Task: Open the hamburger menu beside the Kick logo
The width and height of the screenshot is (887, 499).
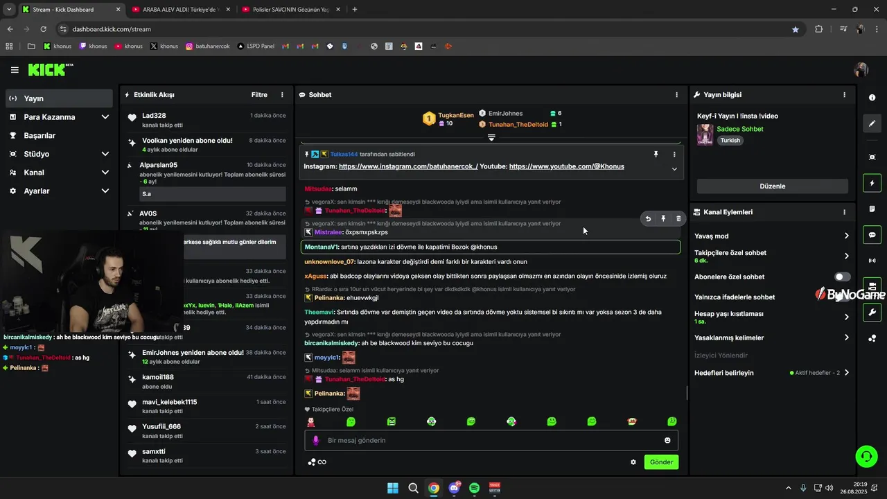Action: coord(15,70)
